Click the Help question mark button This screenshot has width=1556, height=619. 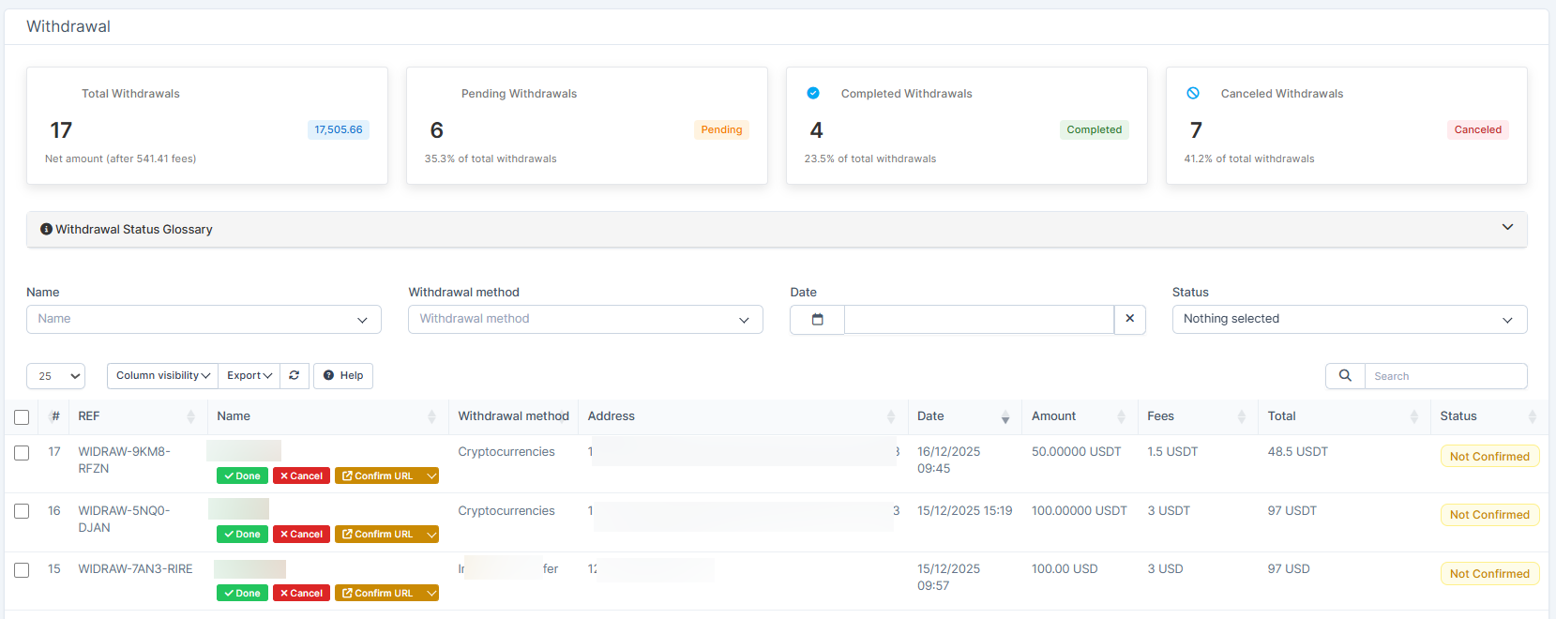pos(343,375)
